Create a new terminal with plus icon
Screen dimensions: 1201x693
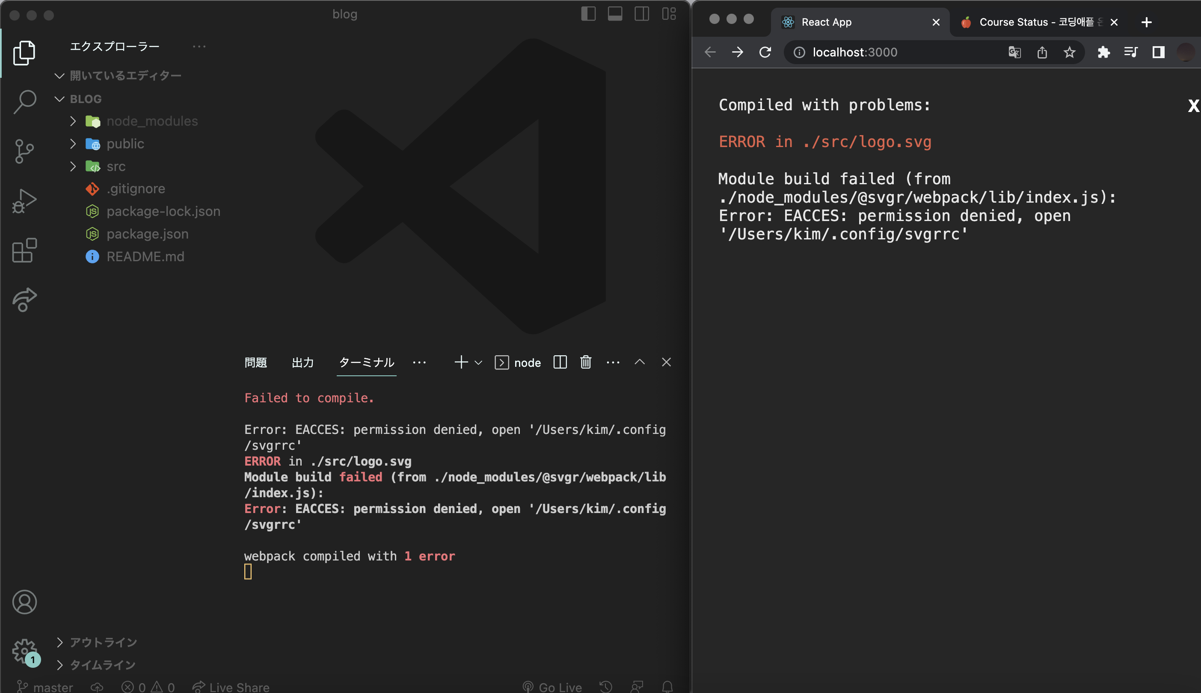pos(460,363)
